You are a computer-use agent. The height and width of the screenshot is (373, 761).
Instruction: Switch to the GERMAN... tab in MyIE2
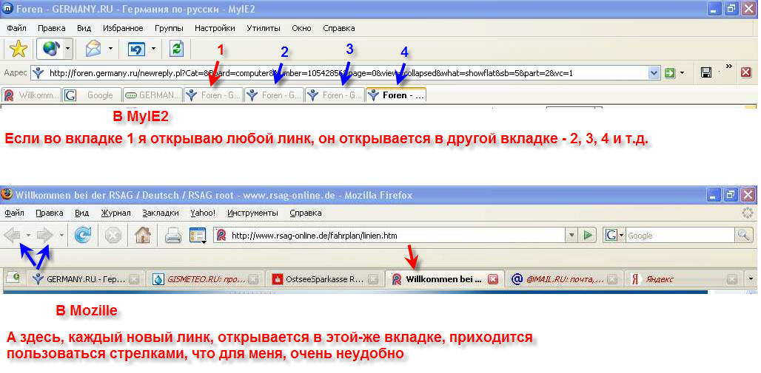pyautogui.click(x=153, y=95)
